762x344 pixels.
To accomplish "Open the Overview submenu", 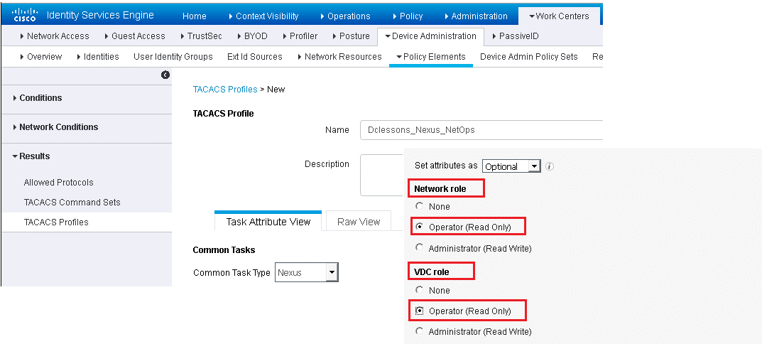I will point(40,56).
